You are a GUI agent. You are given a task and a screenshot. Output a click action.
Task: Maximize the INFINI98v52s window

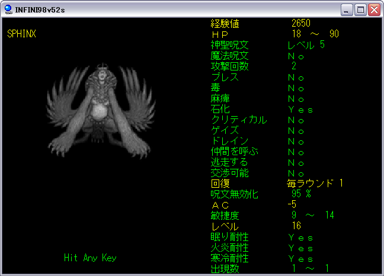pos(360,10)
